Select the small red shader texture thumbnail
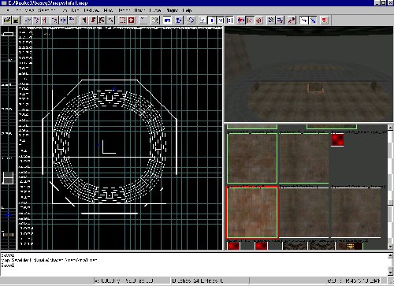This screenshot has height=286, width=394. [x=337, y=140]
